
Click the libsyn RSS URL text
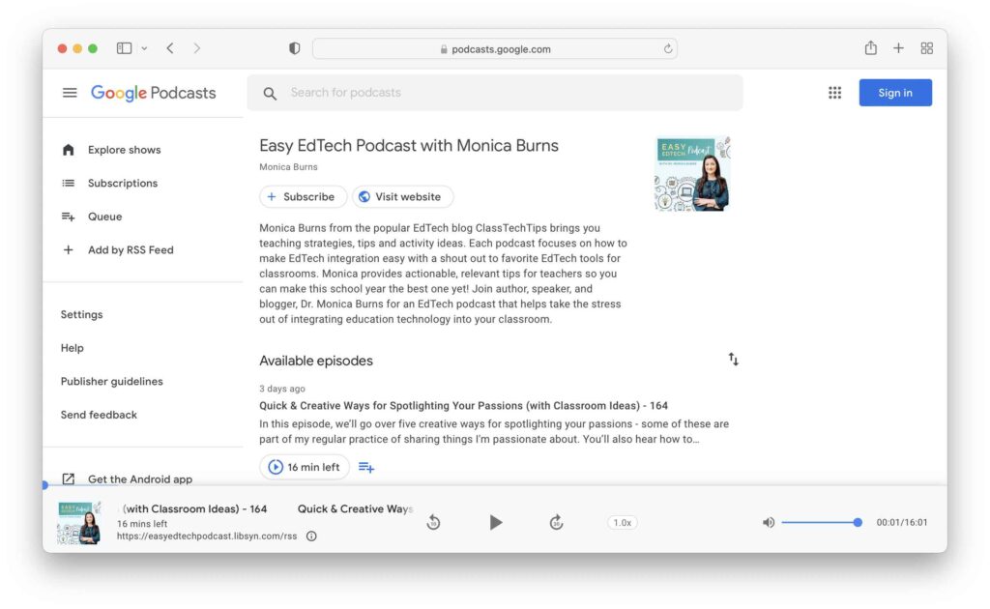point(207,536)
